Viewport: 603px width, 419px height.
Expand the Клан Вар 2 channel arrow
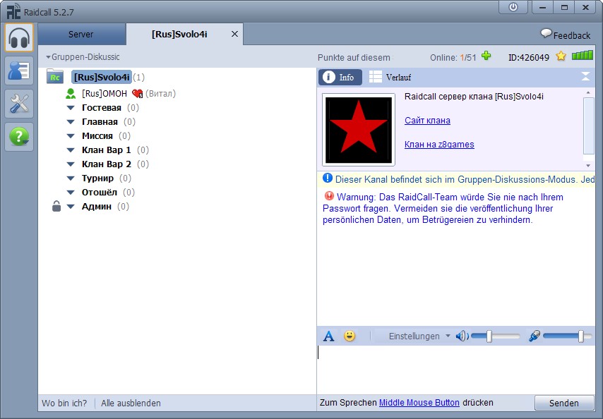pyautogui.click(x=71, y=164)
